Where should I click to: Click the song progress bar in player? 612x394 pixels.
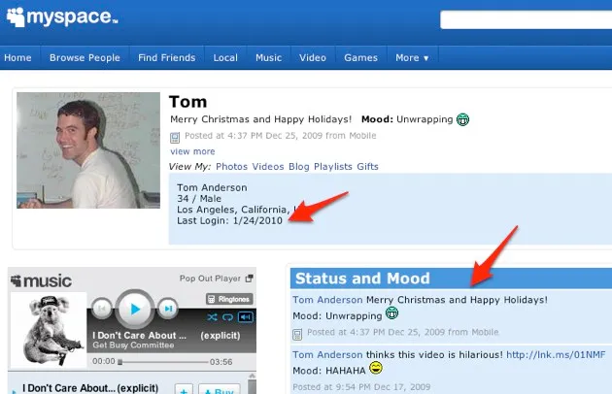[x=163, y=361]
